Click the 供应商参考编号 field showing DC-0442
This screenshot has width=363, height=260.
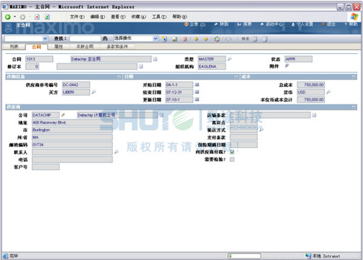[76, 85]
